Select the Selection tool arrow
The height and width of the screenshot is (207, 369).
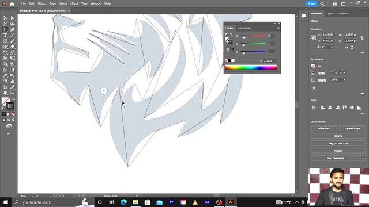[5, 18]
